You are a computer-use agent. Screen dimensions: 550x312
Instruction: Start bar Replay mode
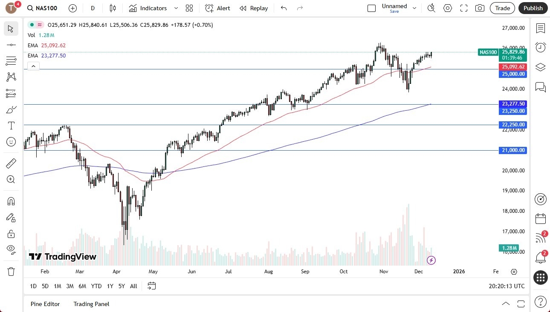pos(254,8)
